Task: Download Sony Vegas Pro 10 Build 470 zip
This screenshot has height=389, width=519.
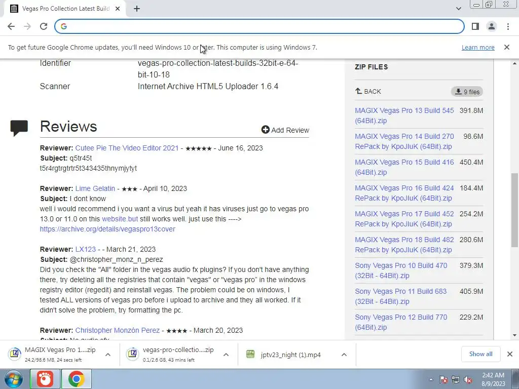Action: coord(401,270)
